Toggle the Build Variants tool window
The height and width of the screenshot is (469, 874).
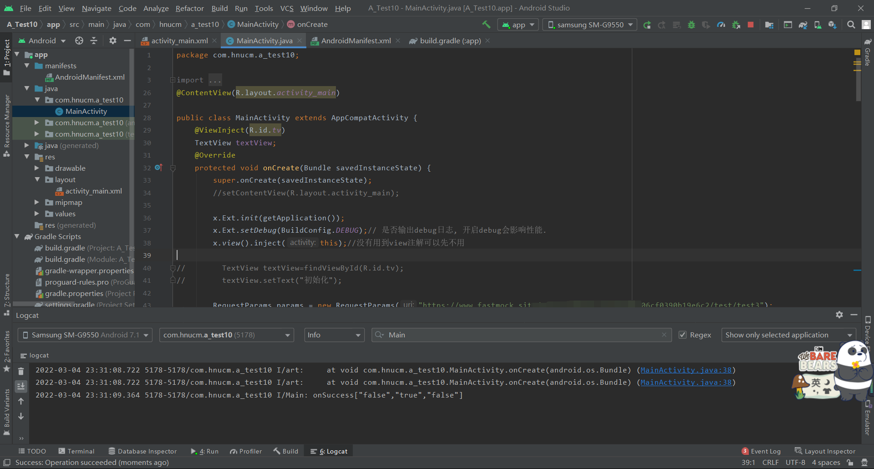[6, 412]
